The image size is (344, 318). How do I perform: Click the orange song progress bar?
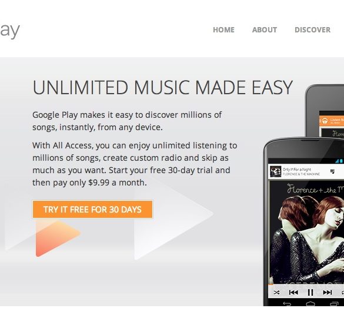click(x=270, y=284)
